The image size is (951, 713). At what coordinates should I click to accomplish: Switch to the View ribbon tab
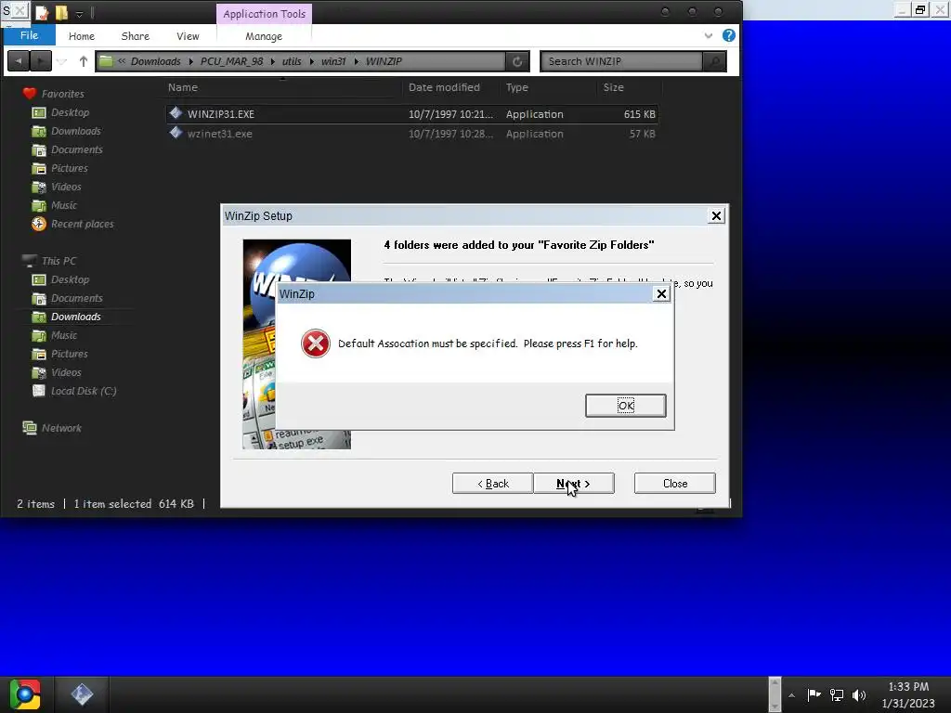point(188,36)
